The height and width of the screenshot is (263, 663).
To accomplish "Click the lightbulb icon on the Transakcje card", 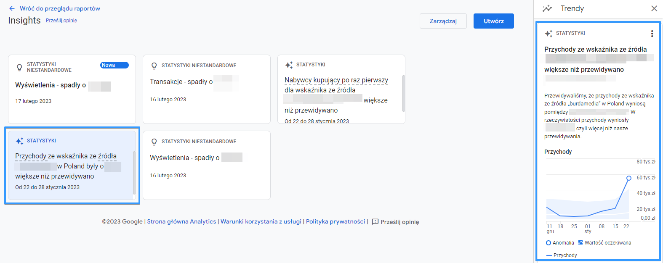I will click(x=154, y=66).
